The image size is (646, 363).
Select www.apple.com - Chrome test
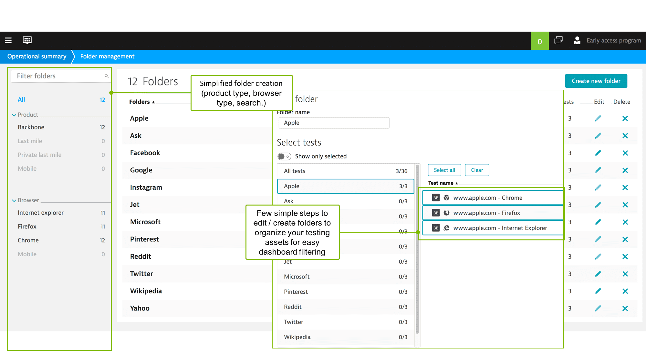pos(493,198)
